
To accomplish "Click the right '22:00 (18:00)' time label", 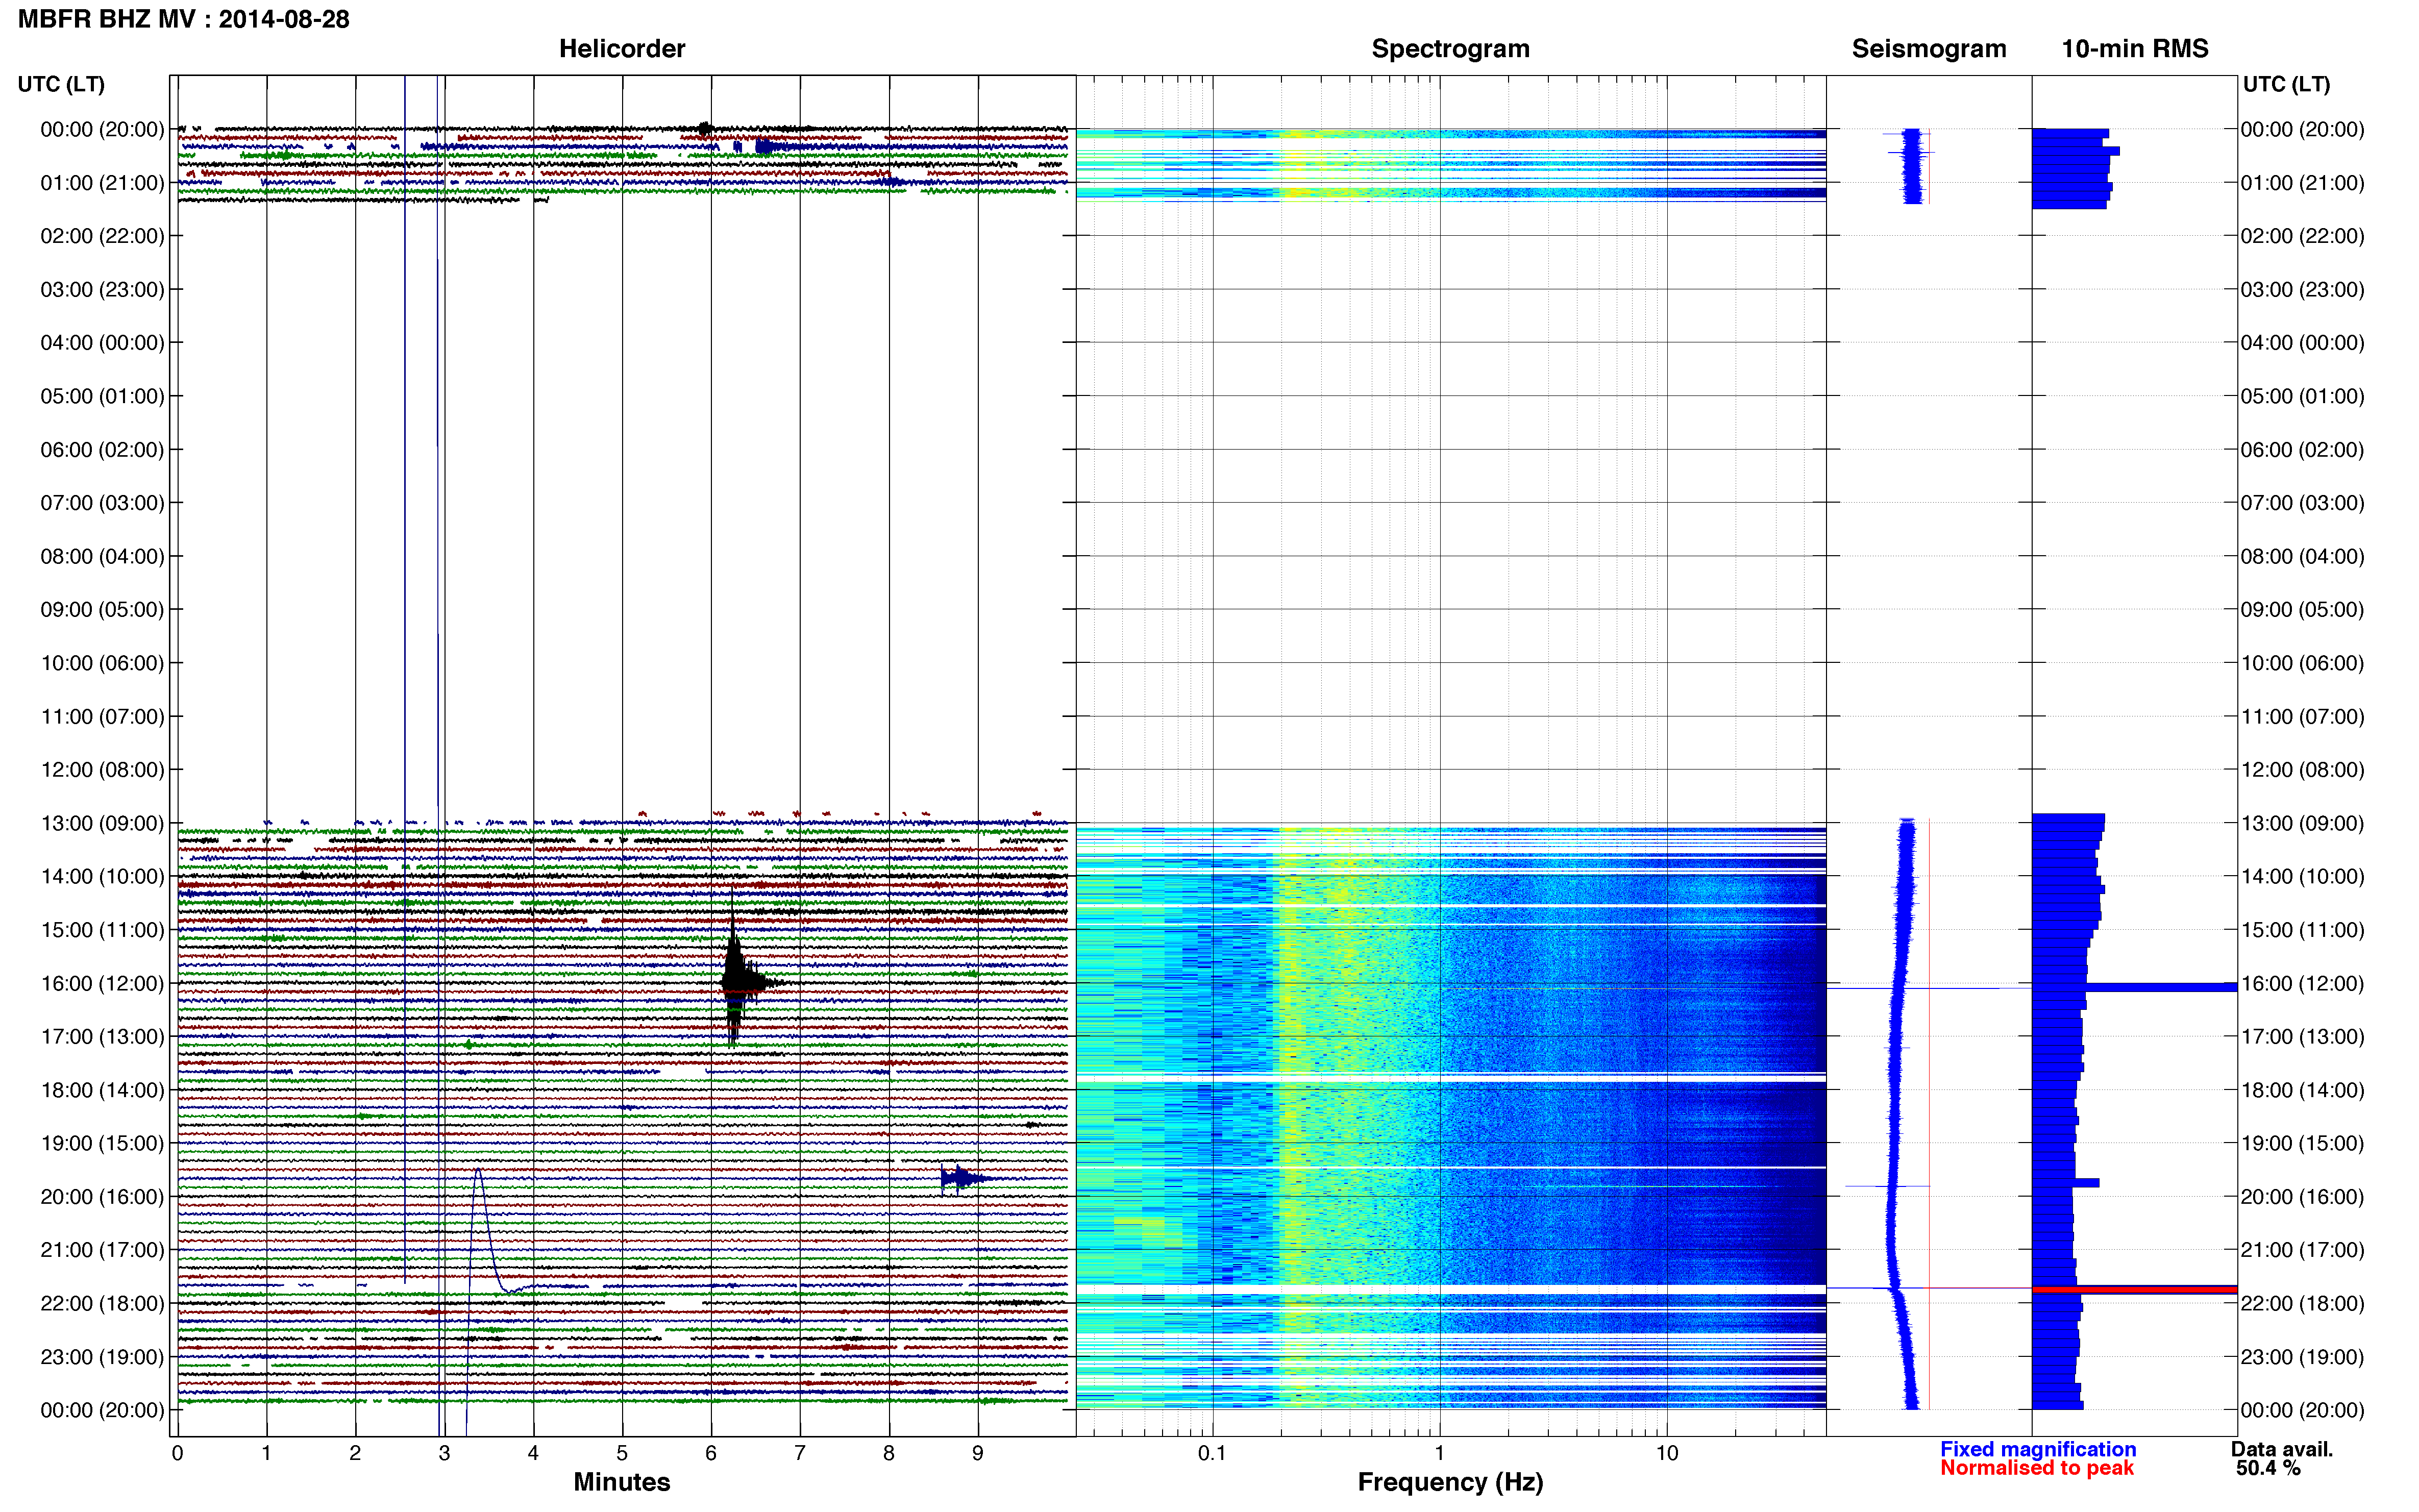I will click(x=2302, y=1303).
